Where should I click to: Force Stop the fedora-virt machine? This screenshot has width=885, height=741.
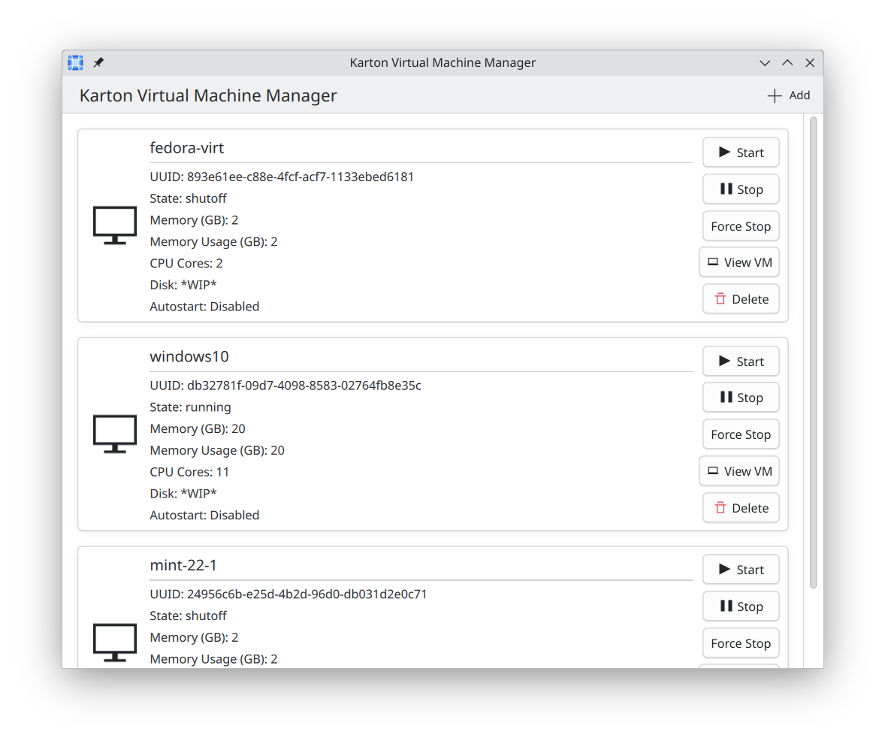pos(741,226)
